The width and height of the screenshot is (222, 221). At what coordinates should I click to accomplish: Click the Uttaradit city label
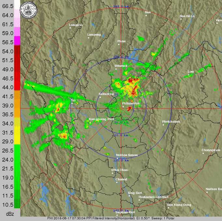pyautogui.click(x=120, y=66)
